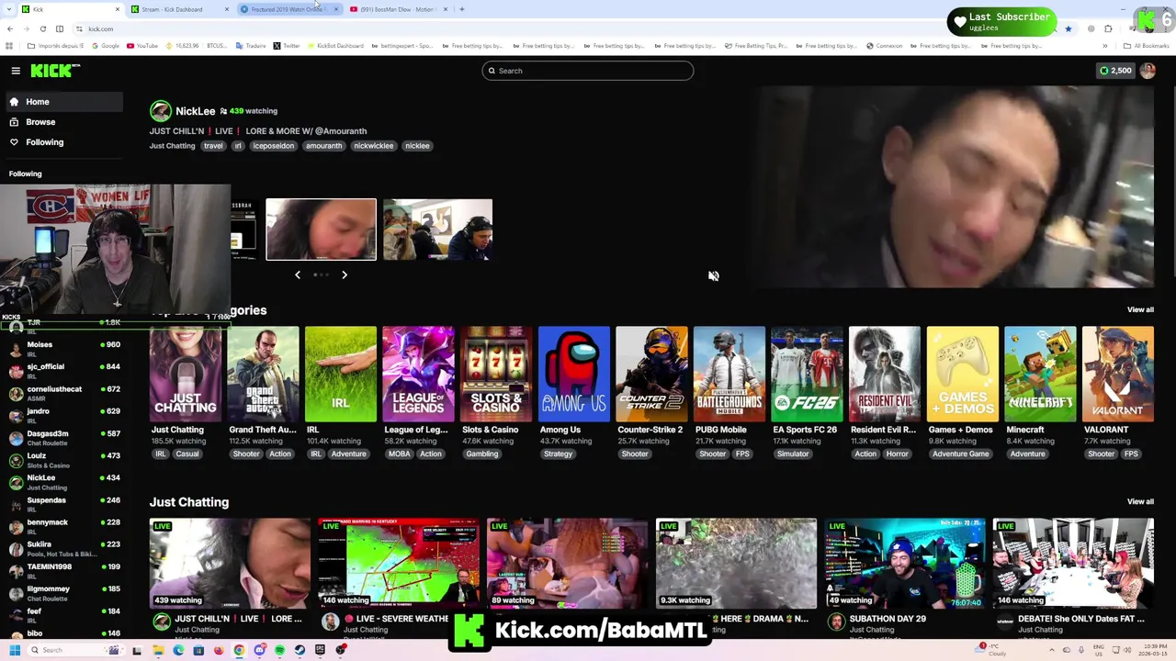This screenshot has width=1176, height=661.
Task: Go back in browser history
Action: [10, 28]
